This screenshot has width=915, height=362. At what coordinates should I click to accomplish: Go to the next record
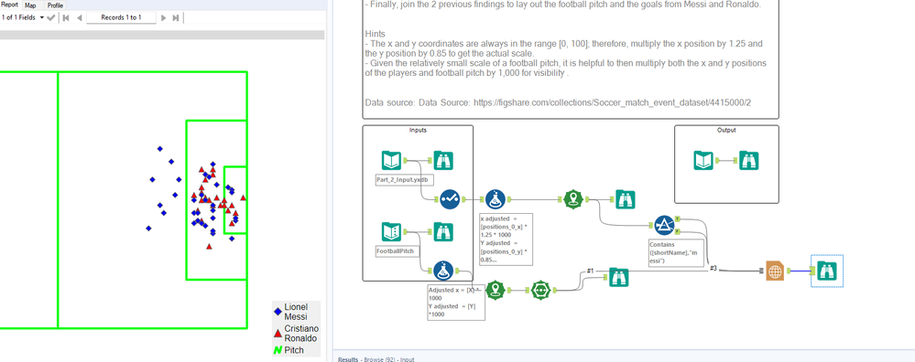163,17
